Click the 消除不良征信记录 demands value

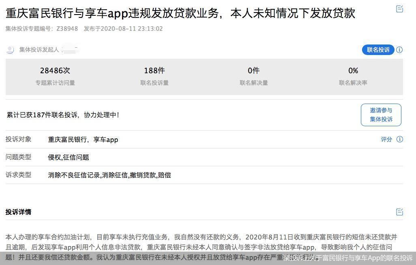click(x=109, y=175)
